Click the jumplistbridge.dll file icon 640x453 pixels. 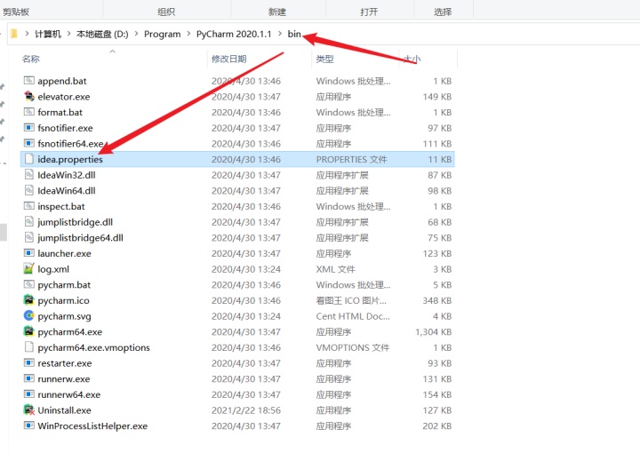[x=29, y=222]
